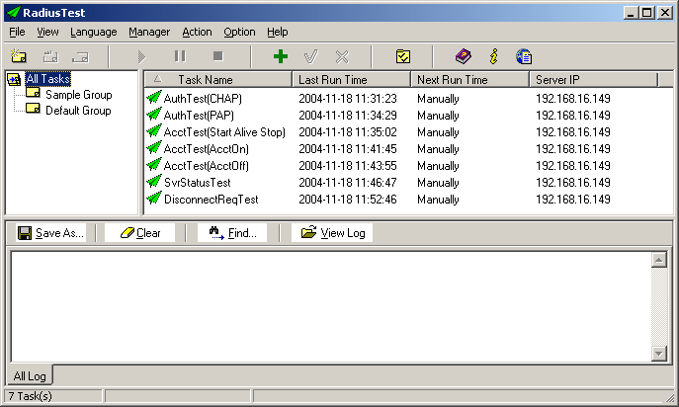Open the globe website icon

[524, 56]
